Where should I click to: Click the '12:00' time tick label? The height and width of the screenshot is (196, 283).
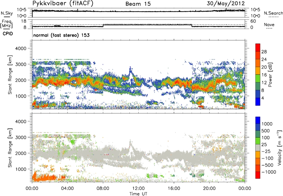(x=138, y=189)
